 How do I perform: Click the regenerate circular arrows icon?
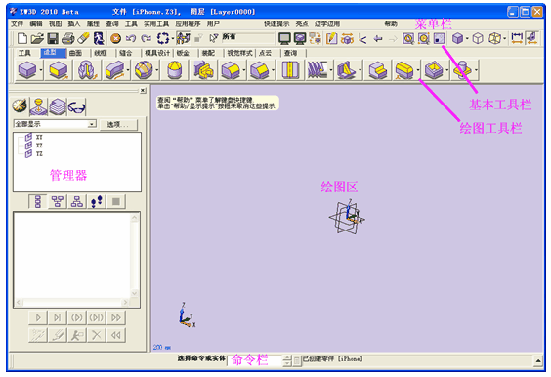tap(163, 38)
